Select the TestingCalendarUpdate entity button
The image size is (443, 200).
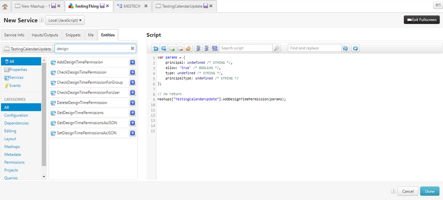[27, 49]
